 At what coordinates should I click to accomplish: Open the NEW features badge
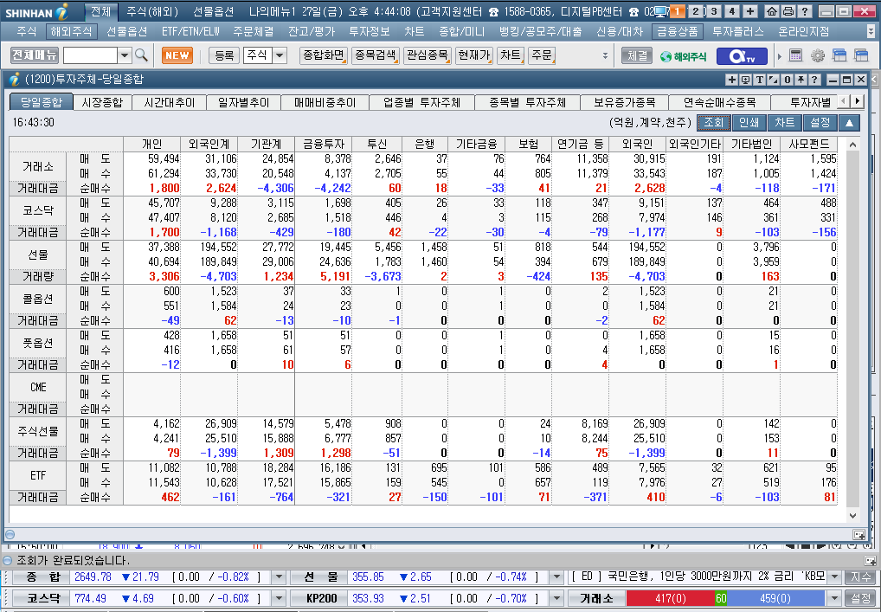(177, 55)
